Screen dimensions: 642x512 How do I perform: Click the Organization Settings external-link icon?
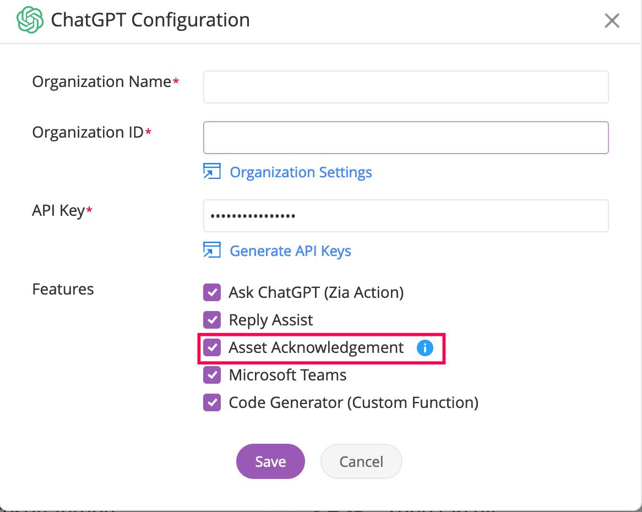(x=212, y=172)
